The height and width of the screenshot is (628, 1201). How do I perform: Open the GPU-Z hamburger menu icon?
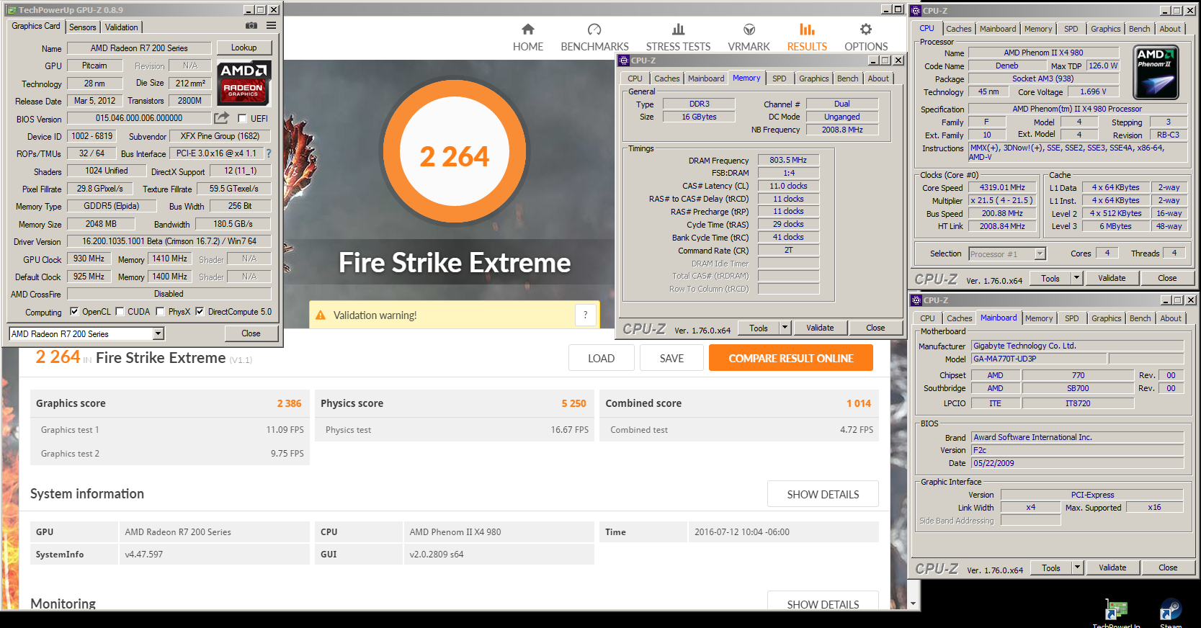click(271, 26)
